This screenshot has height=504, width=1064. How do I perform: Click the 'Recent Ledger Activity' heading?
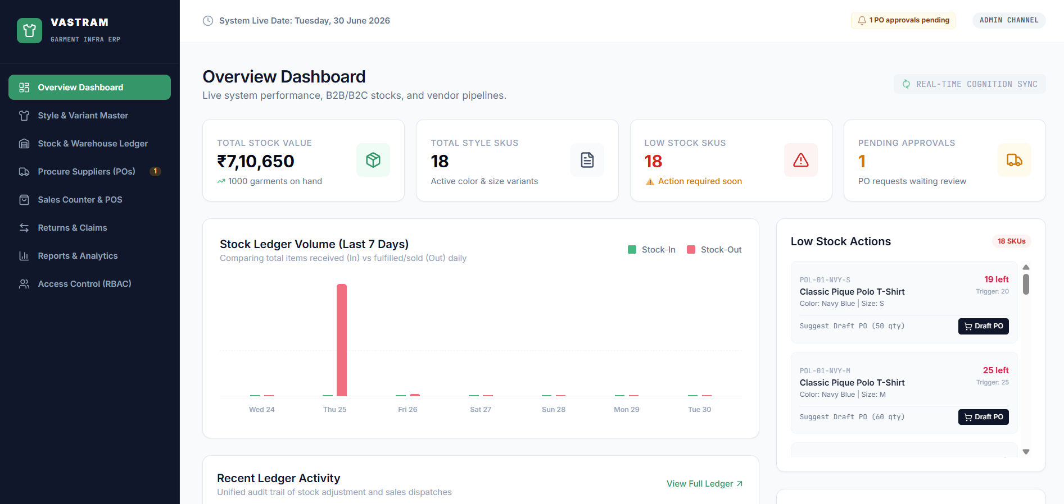point(278,478)
